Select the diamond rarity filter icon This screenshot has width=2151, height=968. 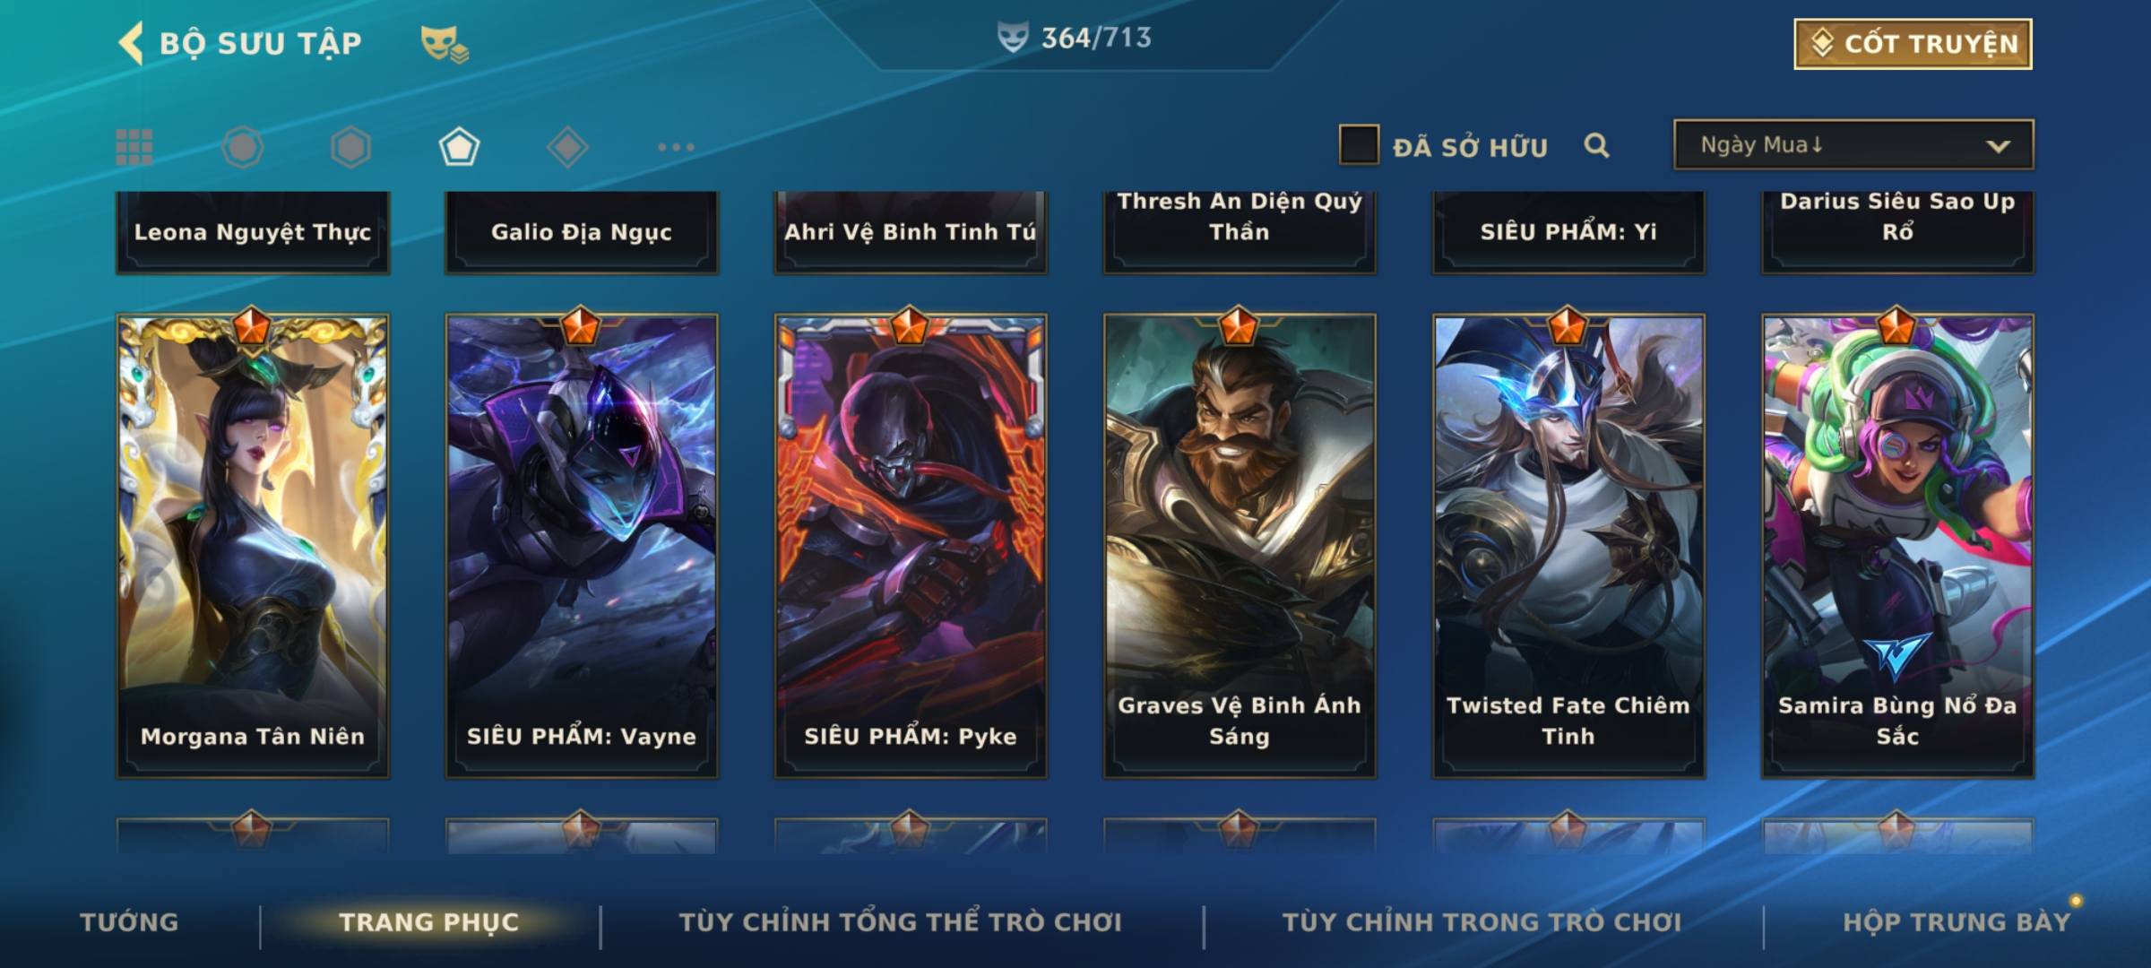(567, 147)
